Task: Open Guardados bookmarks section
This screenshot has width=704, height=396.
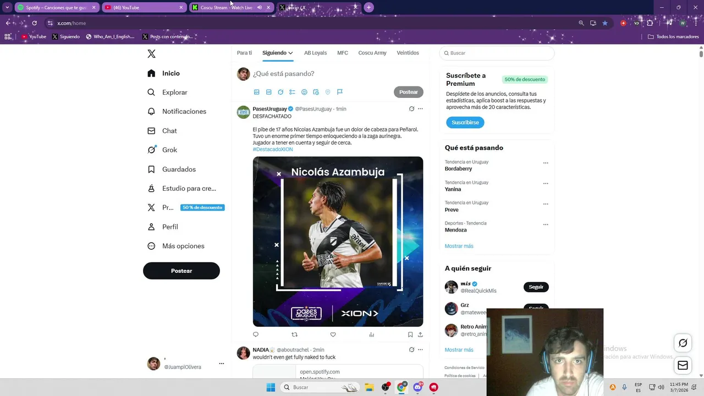Action: [172, 169]
